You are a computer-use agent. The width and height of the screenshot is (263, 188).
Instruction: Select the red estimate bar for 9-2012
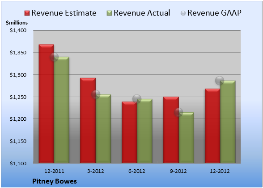click(171, 130)
